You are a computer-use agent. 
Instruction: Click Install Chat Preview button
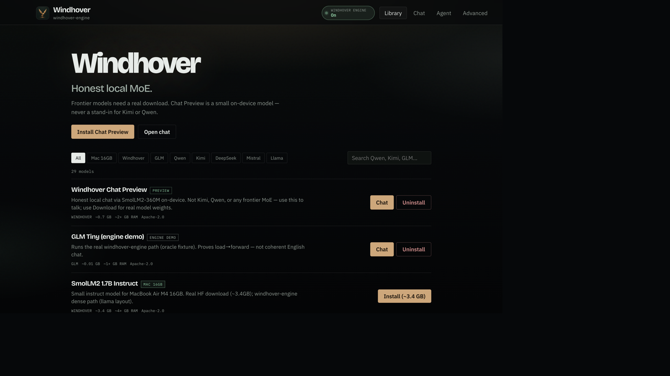point(103,132)
